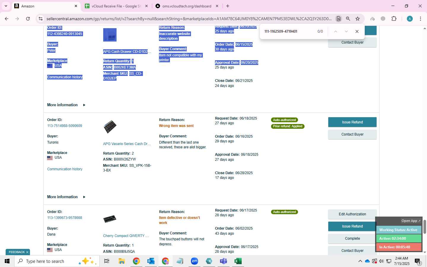Click the Windows taskbar search box
The height and width of the screenshot is (267, 427).
(x=57, y=261)
